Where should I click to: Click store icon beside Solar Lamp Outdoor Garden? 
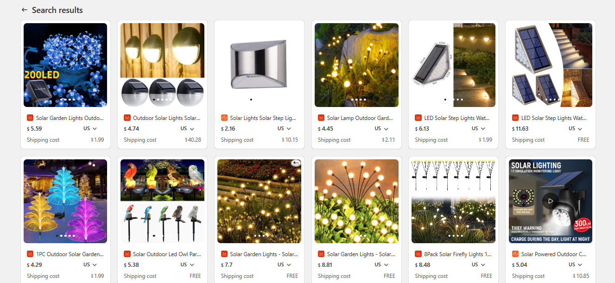click(x=321, y=118)
